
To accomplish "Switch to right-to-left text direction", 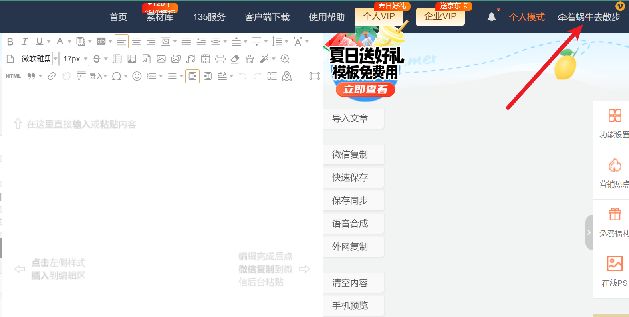I will [x=208, y=76].
